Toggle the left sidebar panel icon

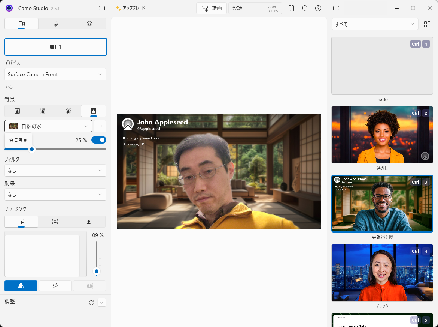pos(102,8)
